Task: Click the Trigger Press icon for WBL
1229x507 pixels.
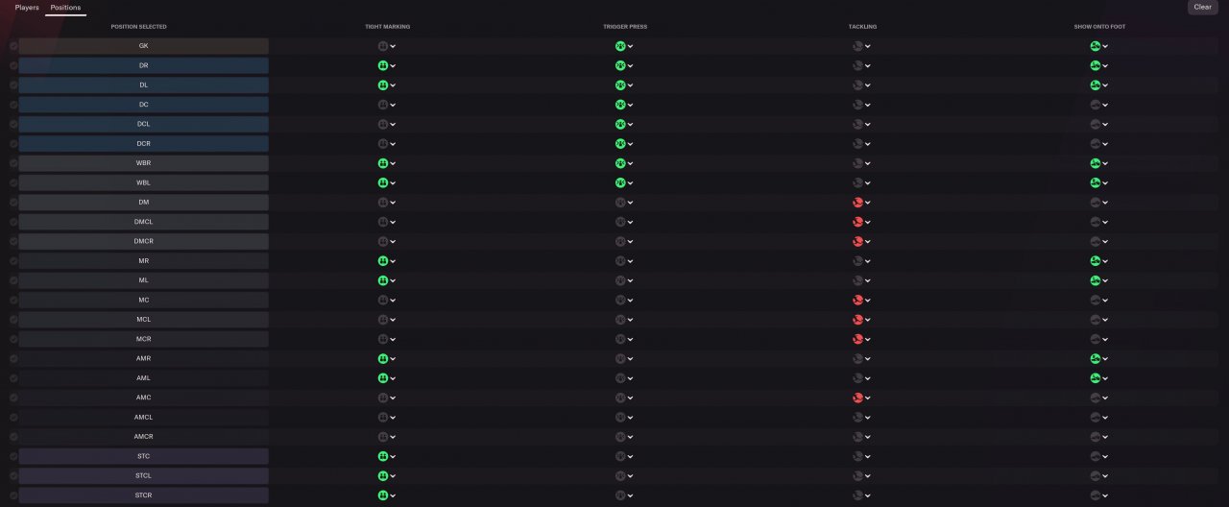Action: [620, 182]
